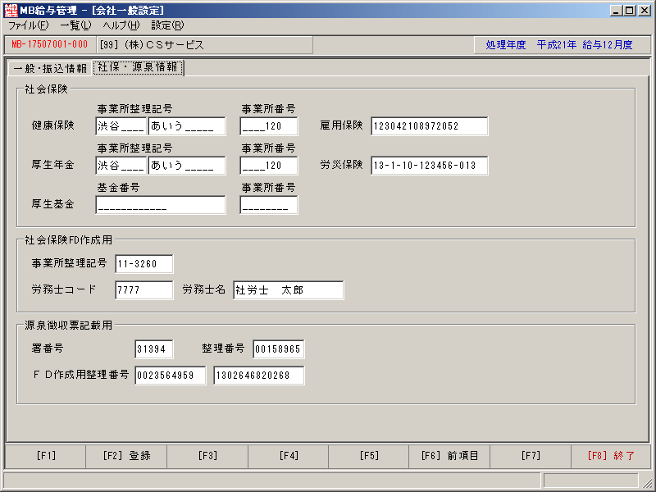Screen dimensions: 656x492
Task: Click the 厚生基金 基金番号 field
Action: [161, 205]
